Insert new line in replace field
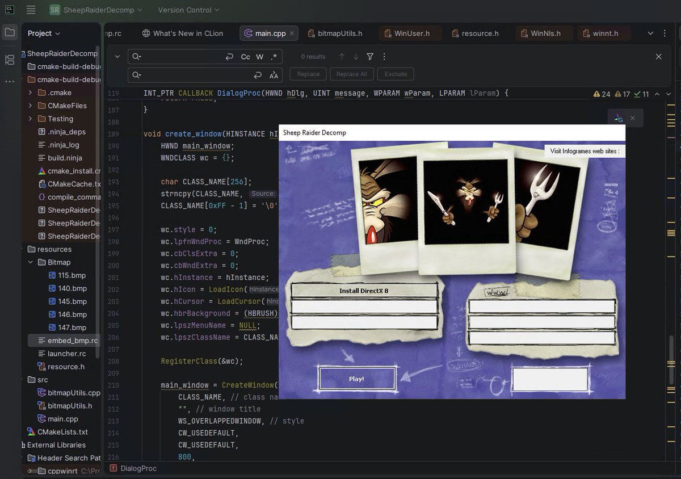This screenshot has height=479, width=681. click(258, 75)
